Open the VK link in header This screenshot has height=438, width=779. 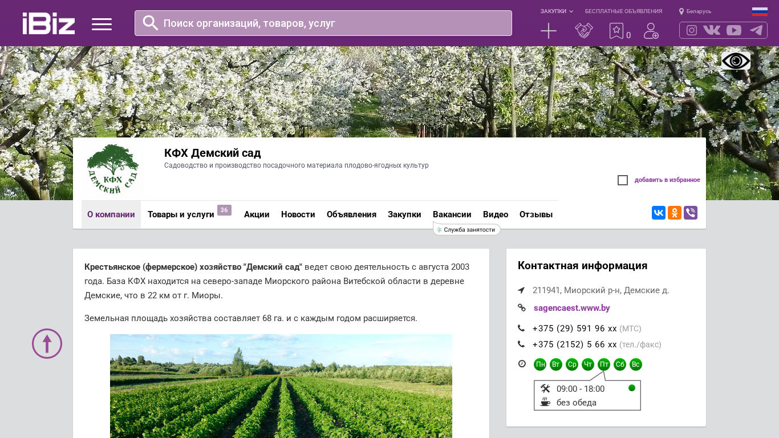pyautogui.click(x=712, y=30)
